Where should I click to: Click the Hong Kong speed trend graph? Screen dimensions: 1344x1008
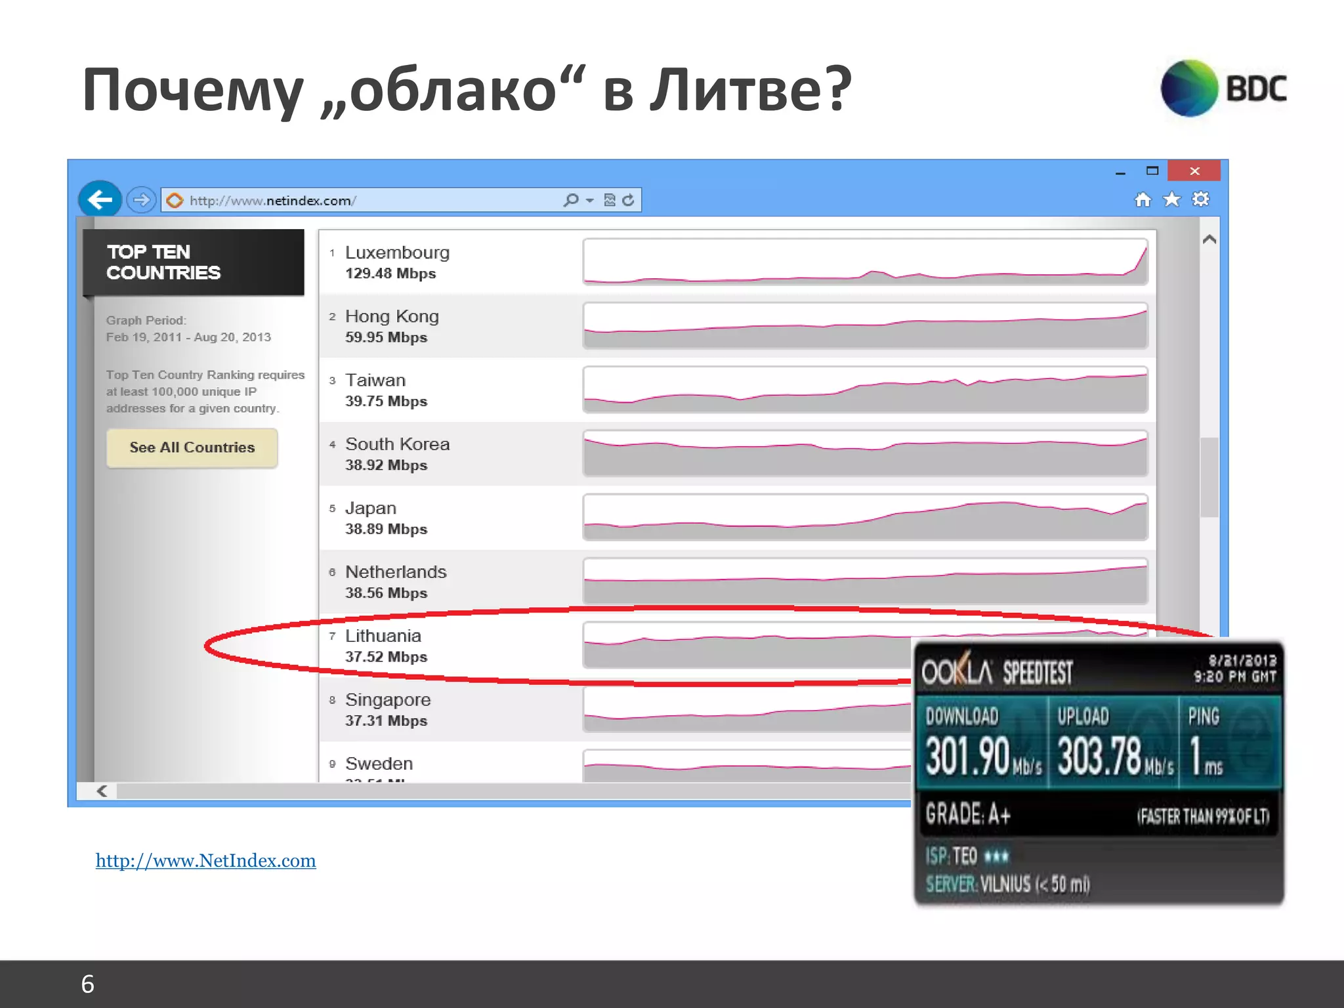865,325
